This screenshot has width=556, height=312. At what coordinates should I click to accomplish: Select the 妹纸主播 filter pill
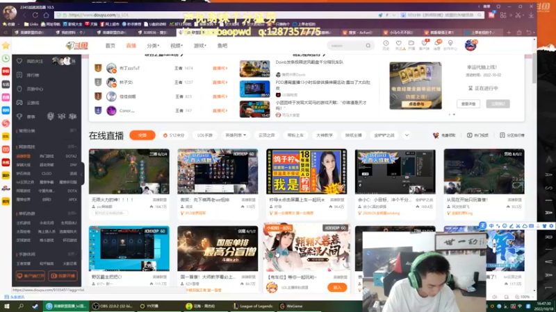(353, 135)
